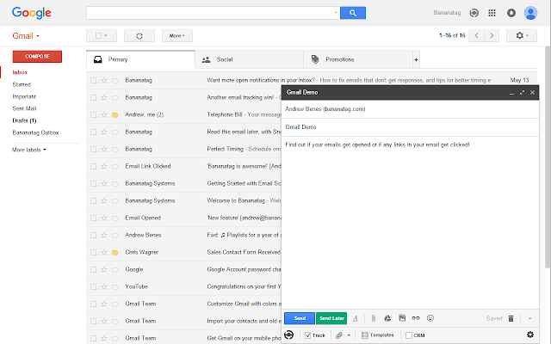
Task: Open Bananatag Templates
Action: pos(378,335)
